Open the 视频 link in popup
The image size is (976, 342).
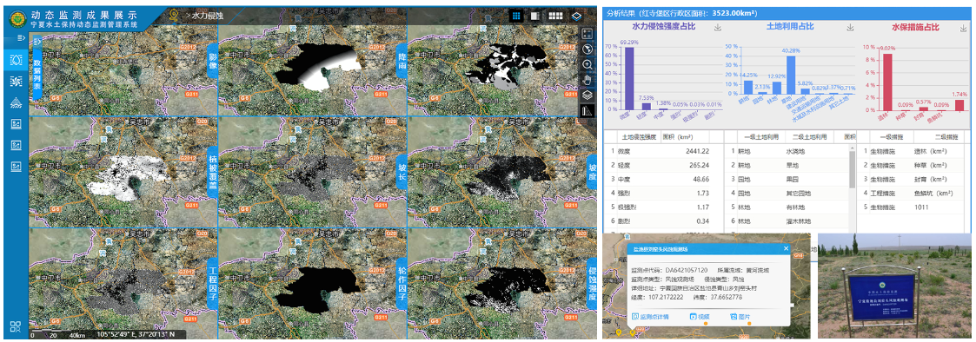click(x=700, y=317)
